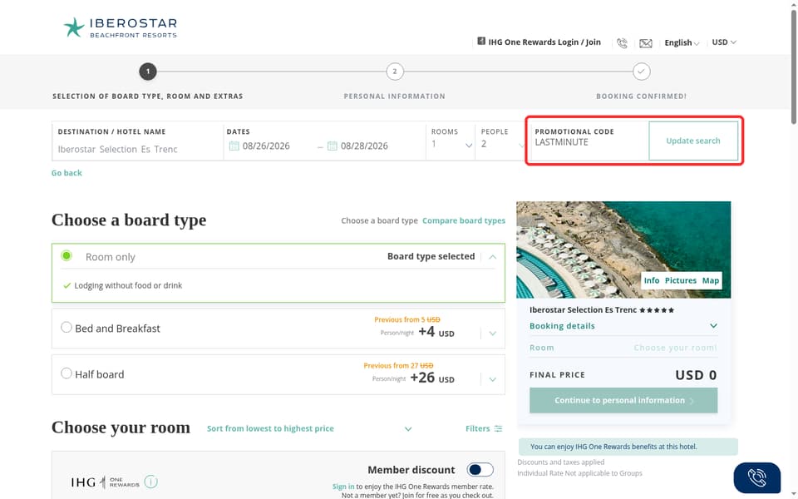Screen dimensions: 798x499
Task: Click step 1 circle in progress bar
Action: click(148, 72)
